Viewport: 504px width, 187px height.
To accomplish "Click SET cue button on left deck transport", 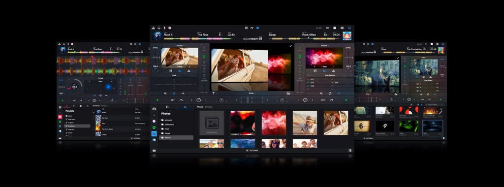I will pos(173,100).
